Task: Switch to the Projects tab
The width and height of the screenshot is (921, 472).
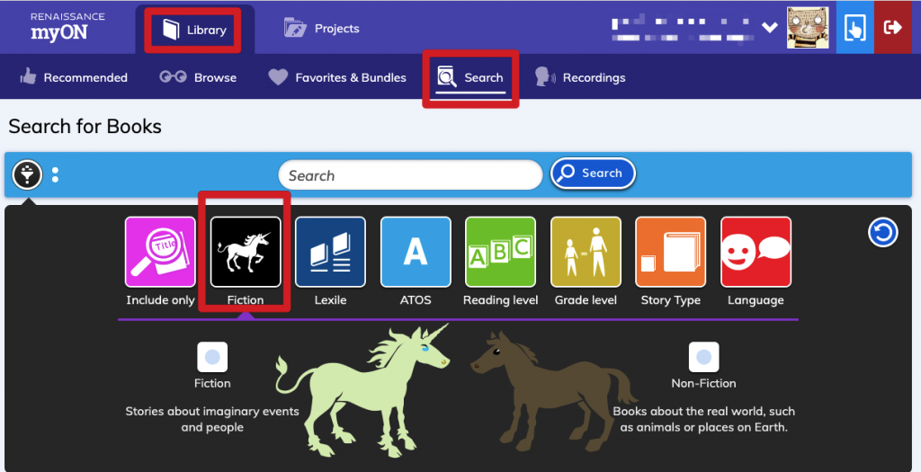Action: pos(321,28)
